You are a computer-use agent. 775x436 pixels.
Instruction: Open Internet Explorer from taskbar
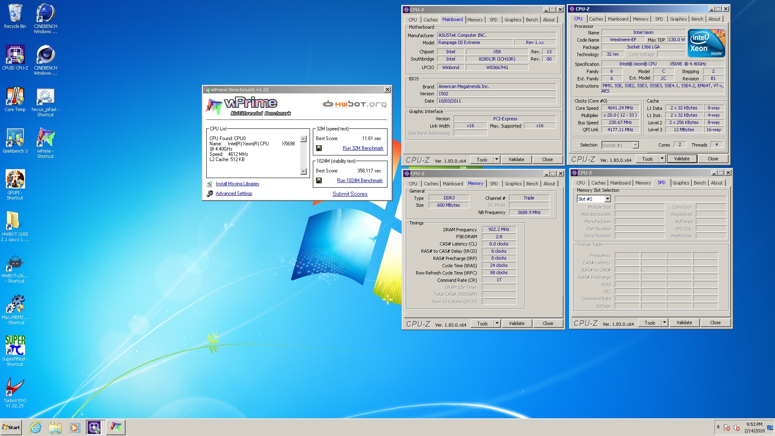coord(36,428)
